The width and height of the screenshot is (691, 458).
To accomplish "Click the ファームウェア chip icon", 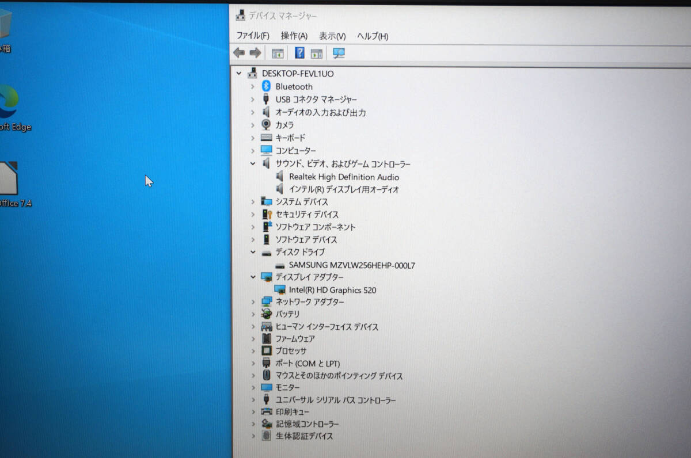I will click(x=266, y=338).
